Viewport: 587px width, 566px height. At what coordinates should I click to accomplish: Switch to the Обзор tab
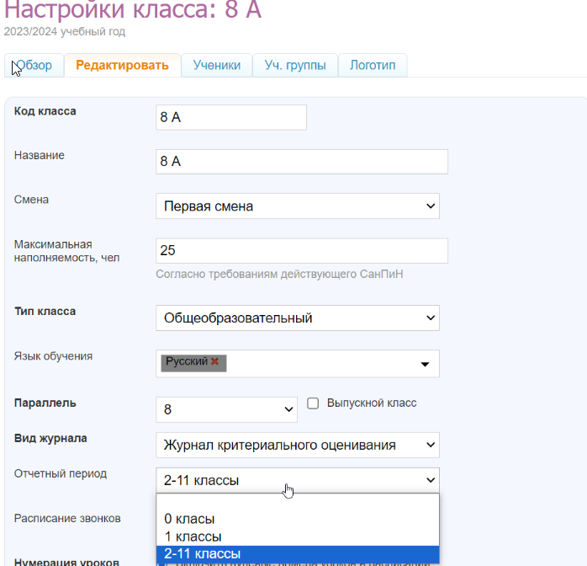tap(34, 66)
